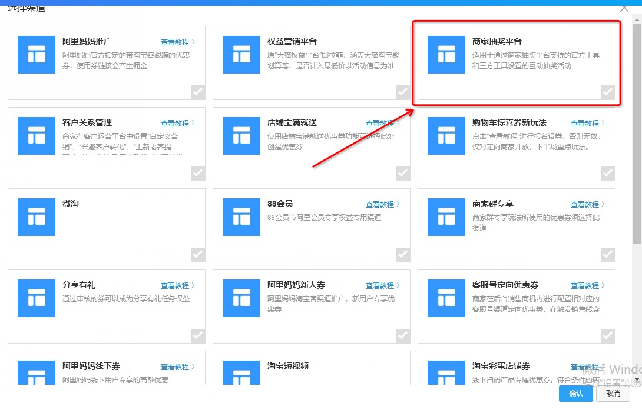Open 查看教程 link for 阿里妈妈线下券
Viewport: 642px width, 413px height.
tap(178, 367)
